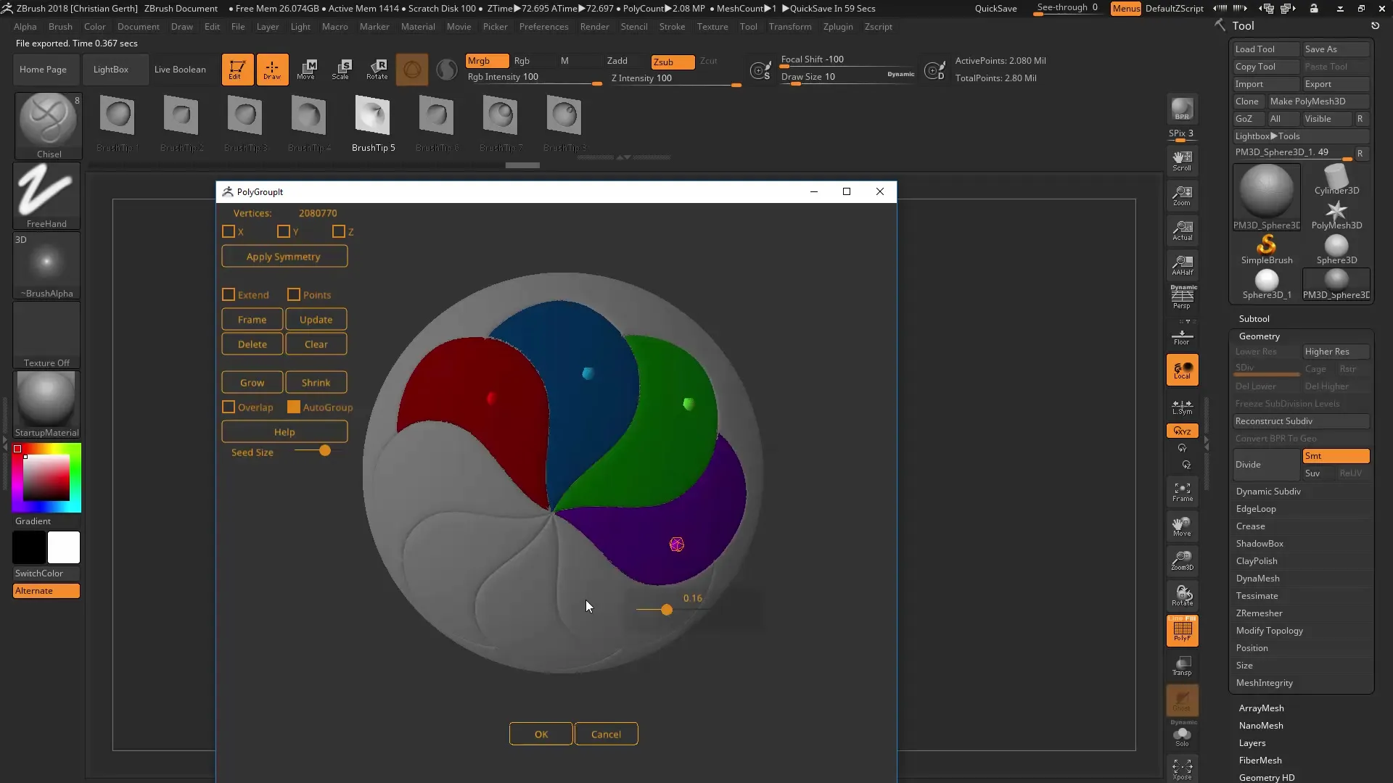
Task: Open the Preferences menu
Action: click(x=543, y=27)
